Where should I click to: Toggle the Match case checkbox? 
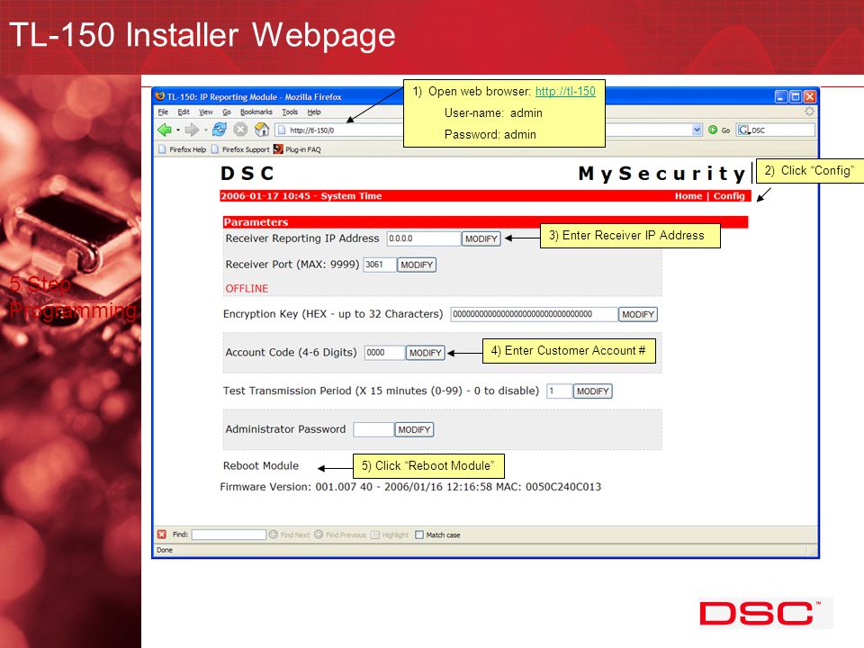pyautogui.click(x=419, y=535)
